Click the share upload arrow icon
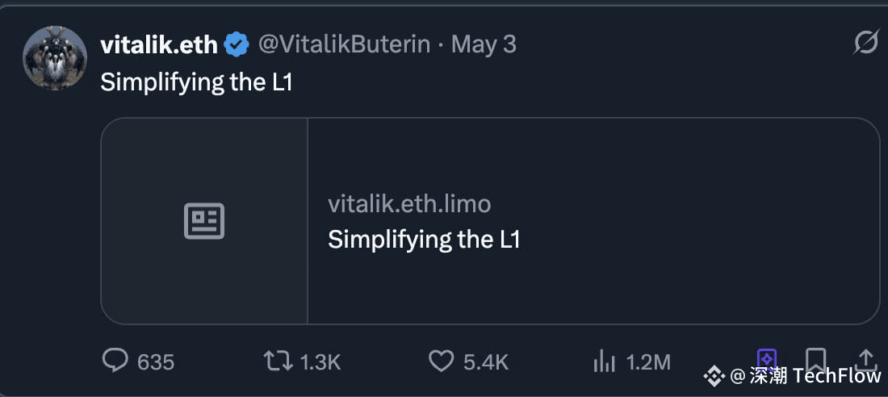The height and width of the screenshot is (397, 888). [865, 360]
